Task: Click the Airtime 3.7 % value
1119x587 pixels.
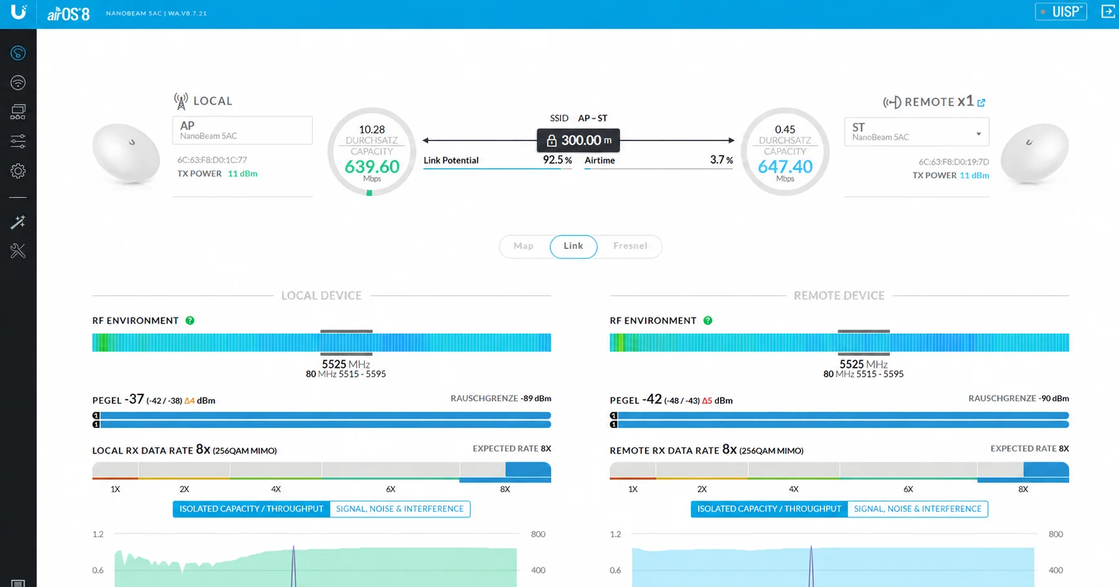Action: 721,160
